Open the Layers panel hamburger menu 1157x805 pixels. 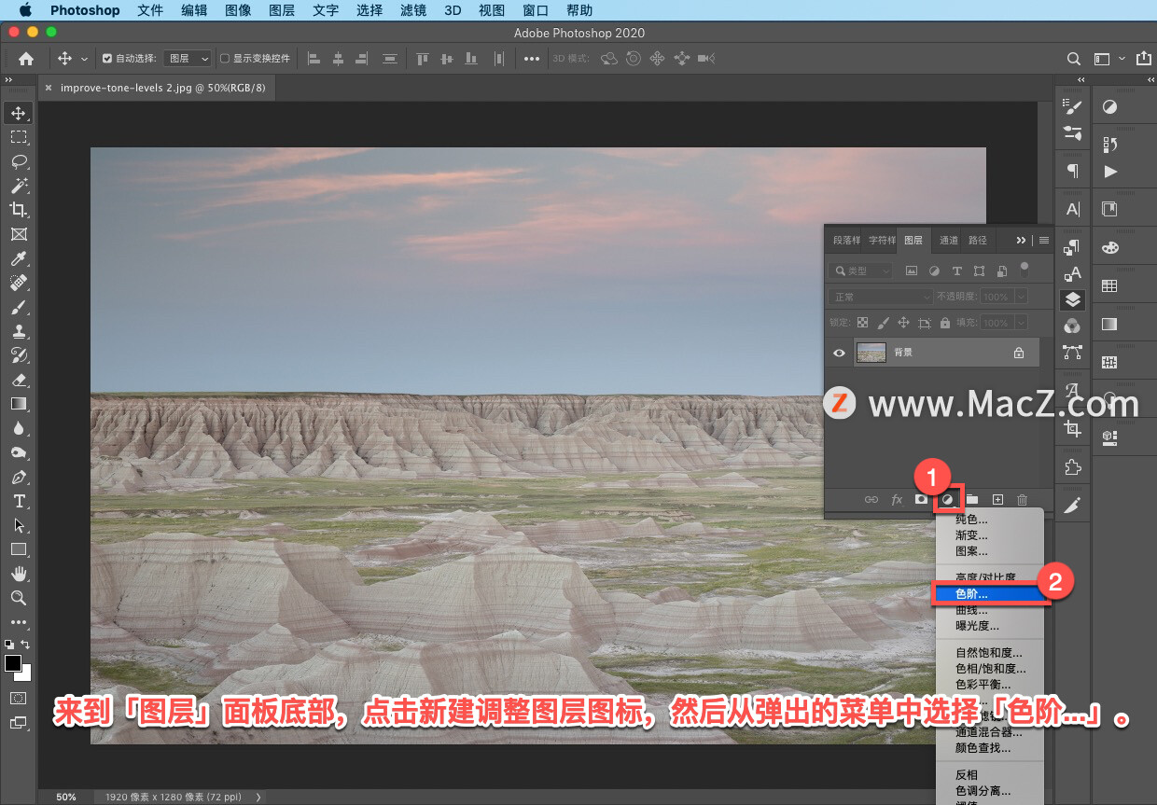(1044, 240)
